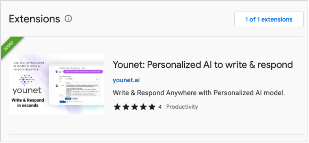Click "Write & Respond in seconds" caption
This screenshot has height=143, width=309.
click(27, 103)
